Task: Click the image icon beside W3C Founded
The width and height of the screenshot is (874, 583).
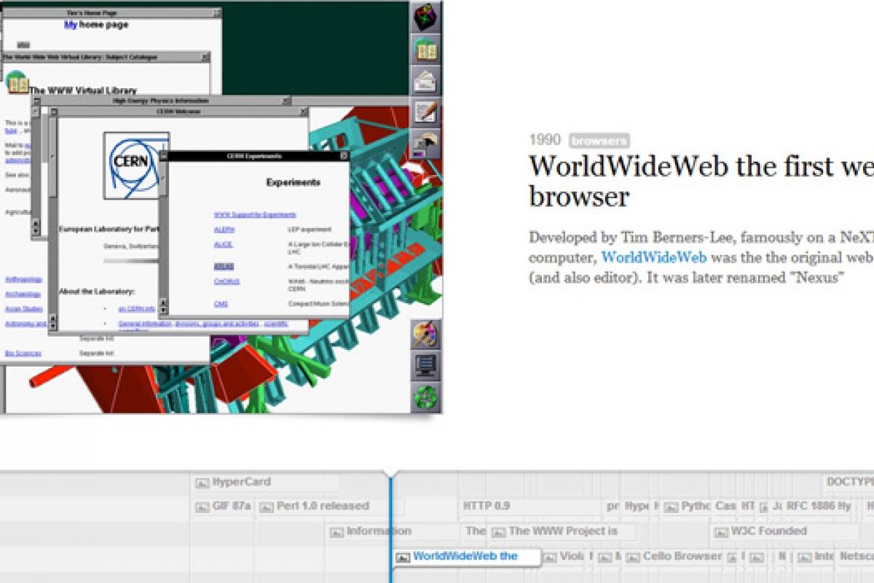Action: point(722,532)
